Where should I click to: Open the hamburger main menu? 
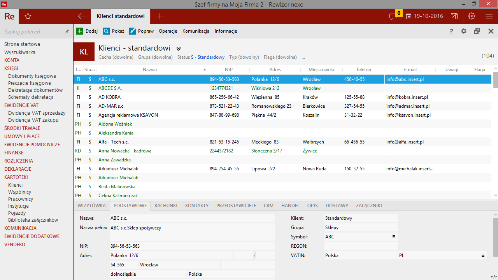[x=489, y=16]
